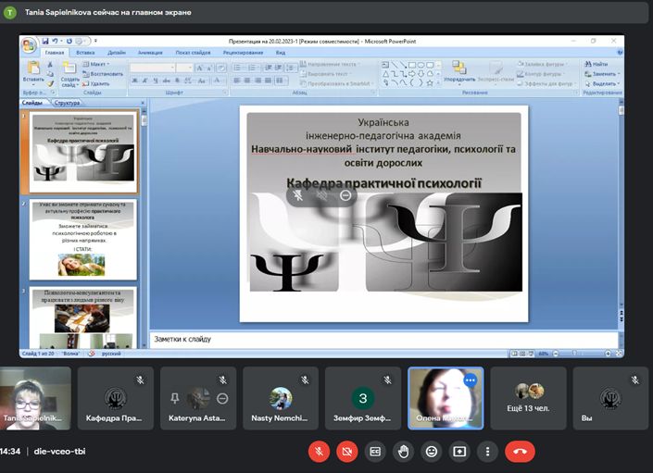Click the mute icon overlay on the presentation
653x473 pixels.
click(298, 195)
